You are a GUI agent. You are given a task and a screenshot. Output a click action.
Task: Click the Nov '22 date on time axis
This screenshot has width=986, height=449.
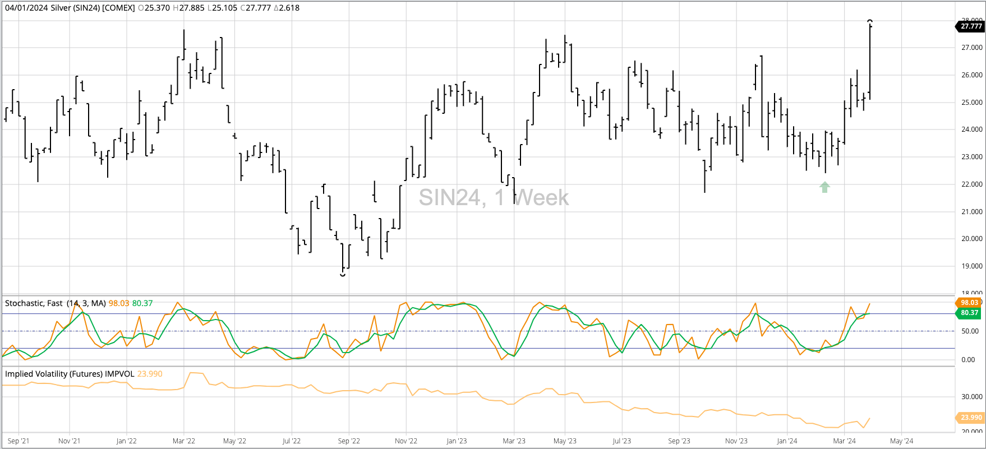[406, 441]
